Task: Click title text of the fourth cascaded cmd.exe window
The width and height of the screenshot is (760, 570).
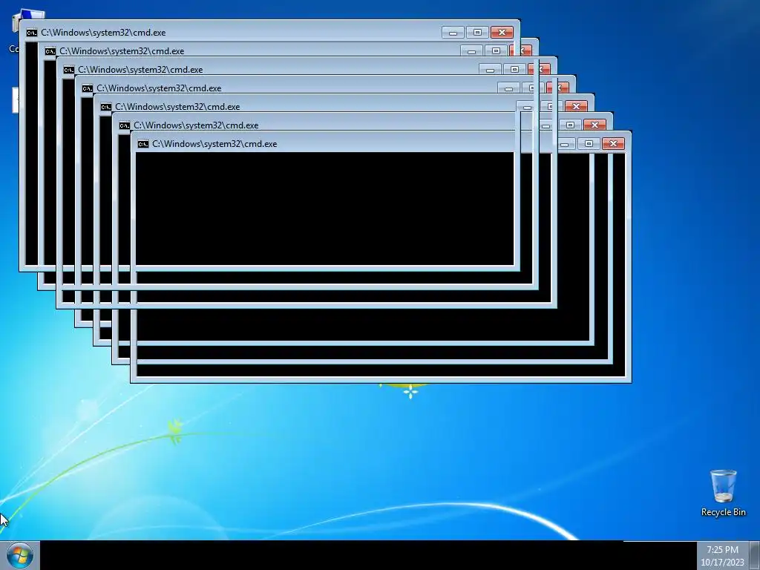Action: coord(159,88)
